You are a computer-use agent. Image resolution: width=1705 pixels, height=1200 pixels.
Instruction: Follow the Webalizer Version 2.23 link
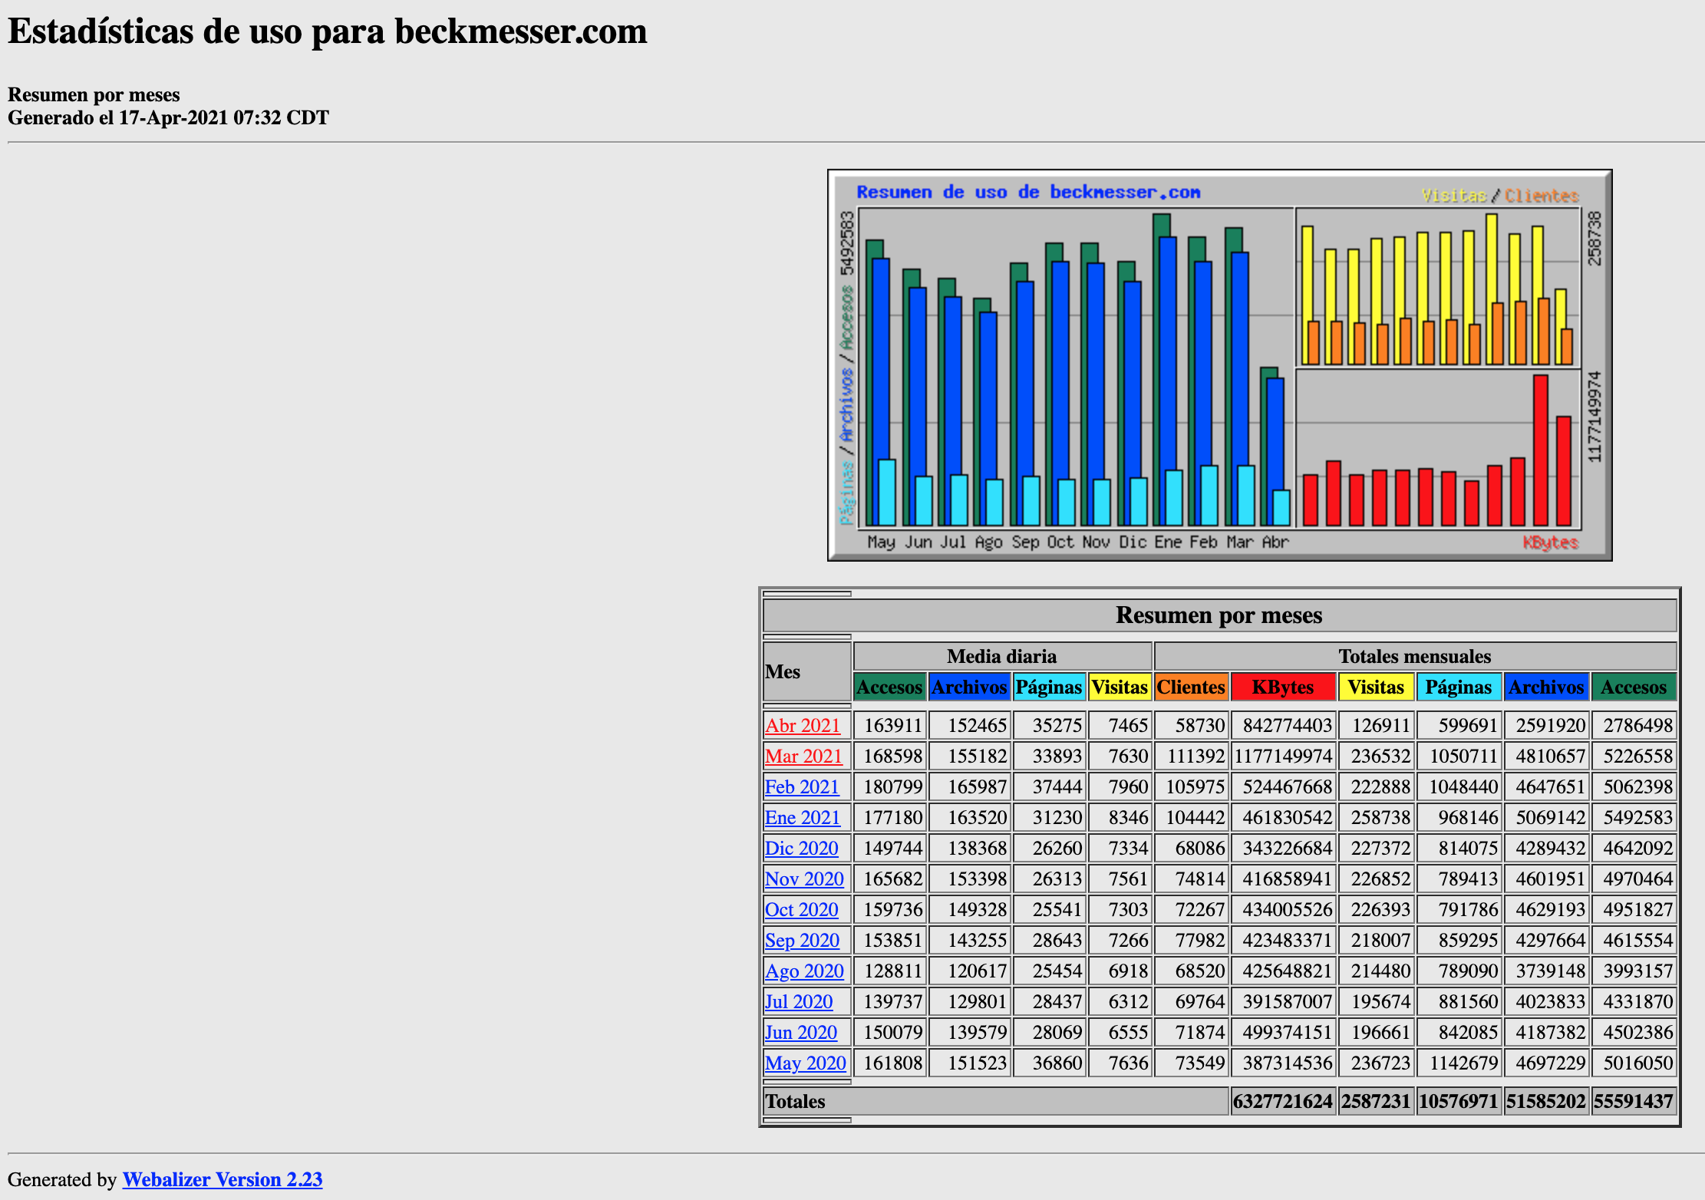click(223, 1179)
